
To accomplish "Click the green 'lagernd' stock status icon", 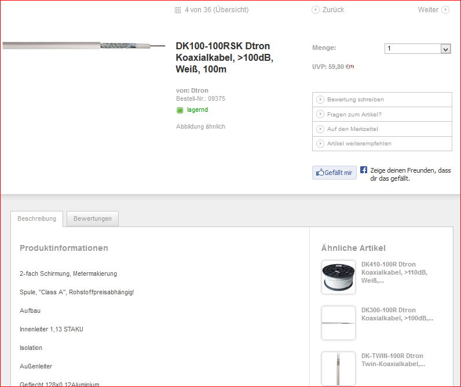I will (x=180, y=110).
